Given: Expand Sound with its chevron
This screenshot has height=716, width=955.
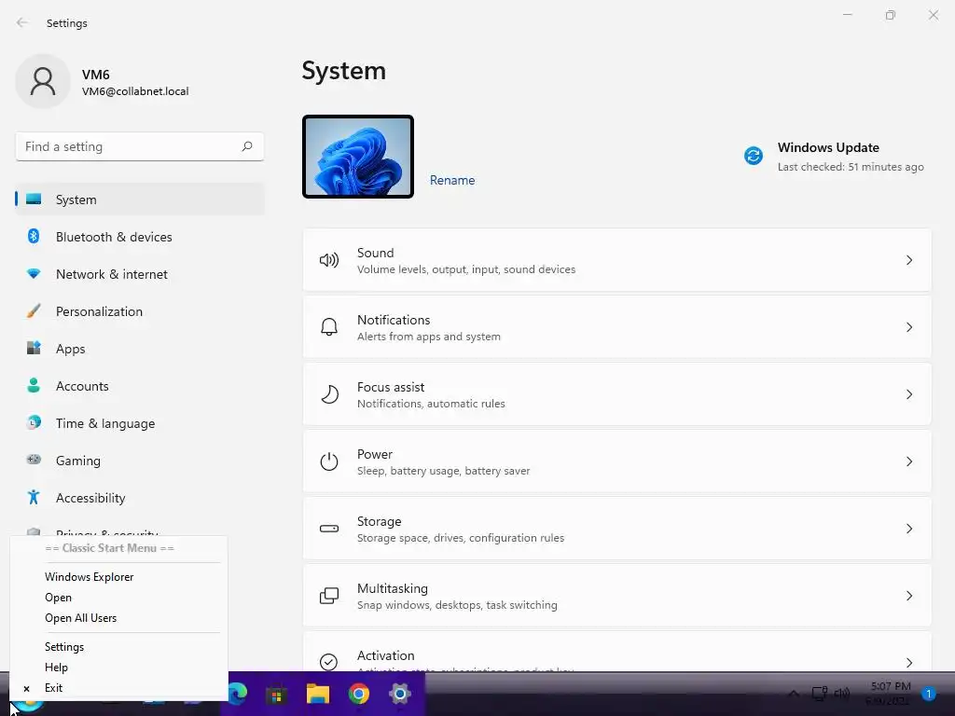Looking at the screenshot, I should [x=908, y=260].
